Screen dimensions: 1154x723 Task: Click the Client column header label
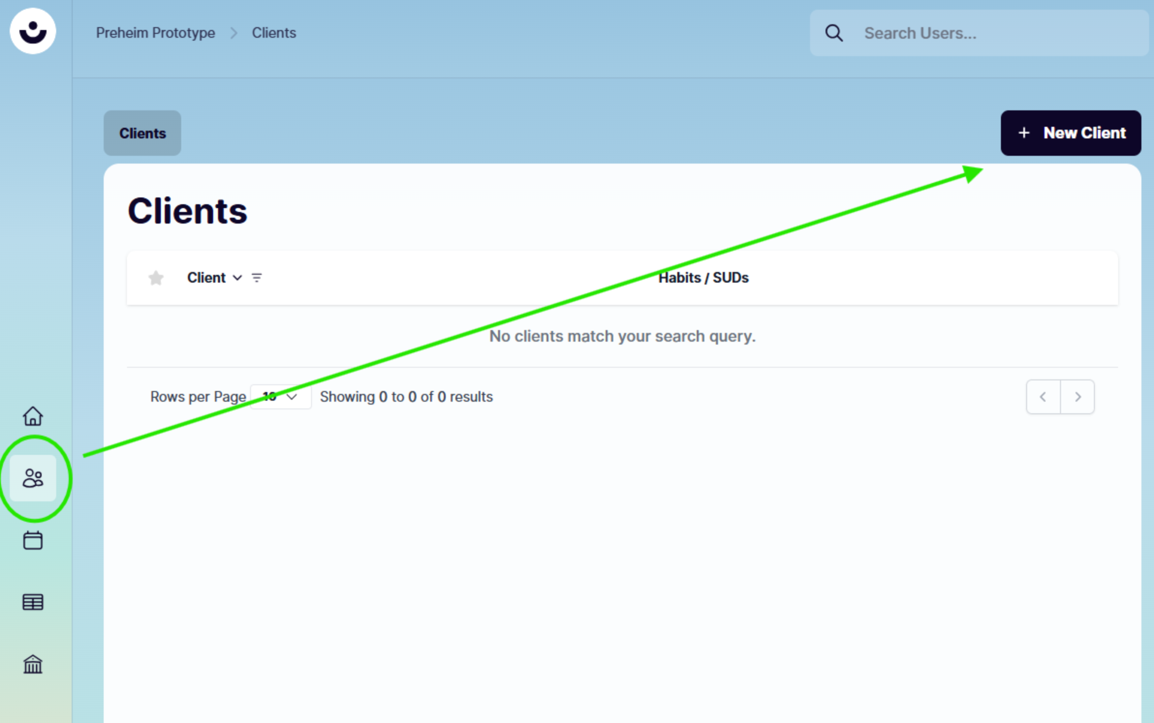(x=206, y=278)
